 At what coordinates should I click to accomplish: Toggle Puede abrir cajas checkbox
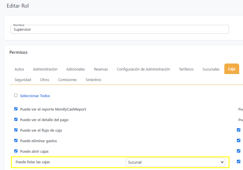16,151
